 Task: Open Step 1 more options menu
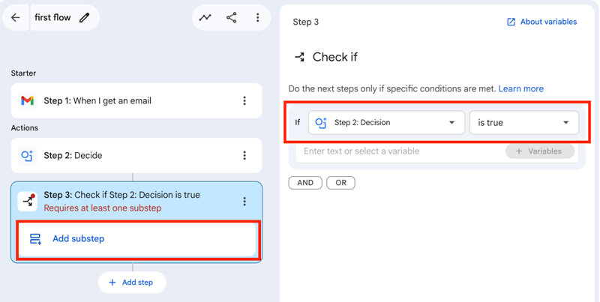pos(244,100)
